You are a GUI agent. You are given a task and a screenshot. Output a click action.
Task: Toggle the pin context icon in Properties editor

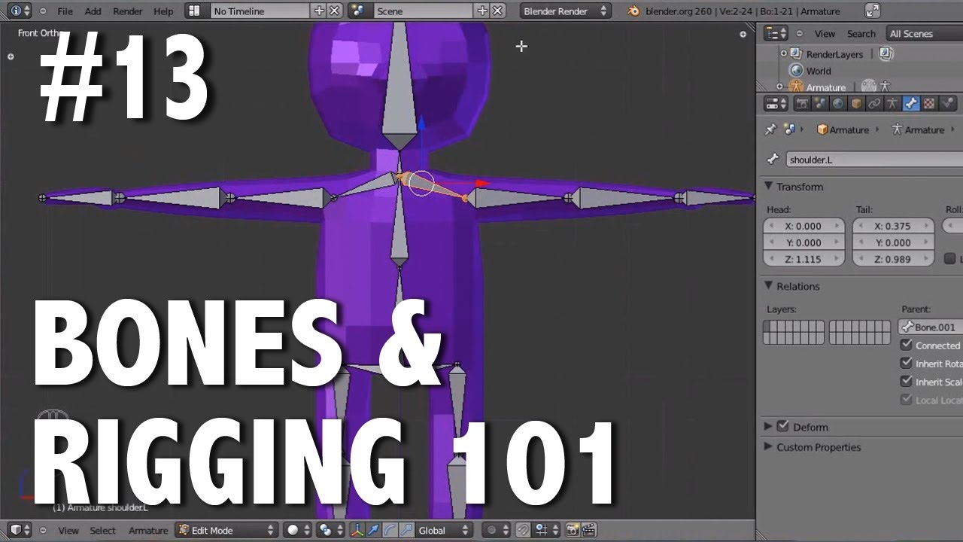click(768, 129)
